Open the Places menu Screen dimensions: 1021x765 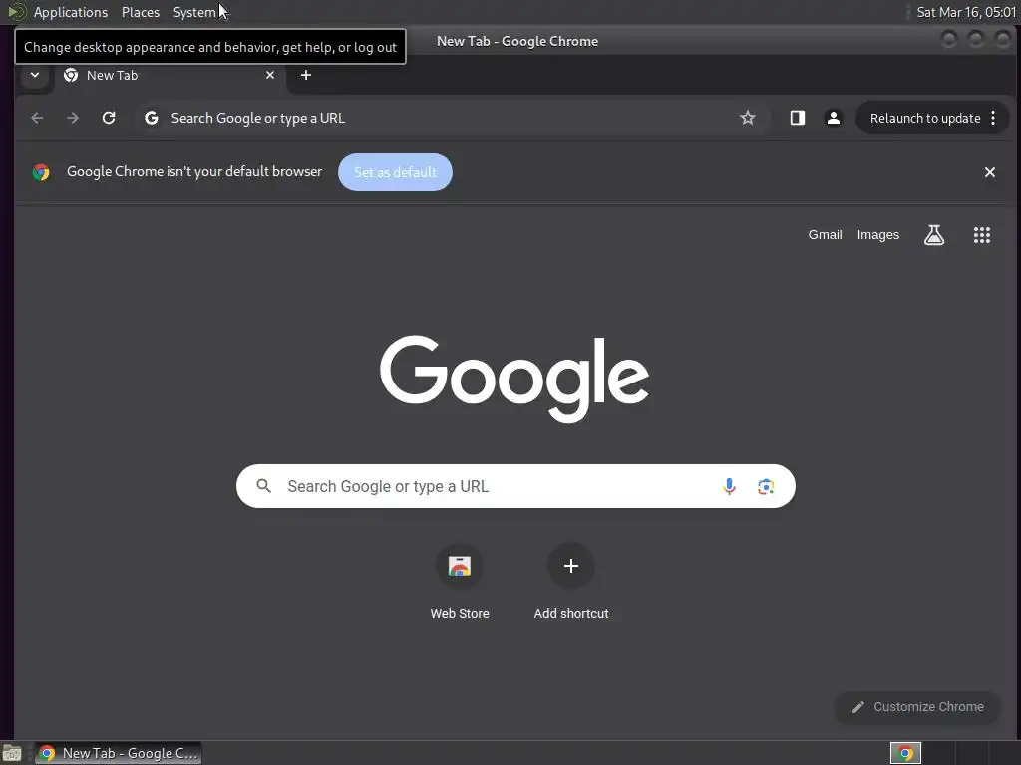click(x=140, y=12)
